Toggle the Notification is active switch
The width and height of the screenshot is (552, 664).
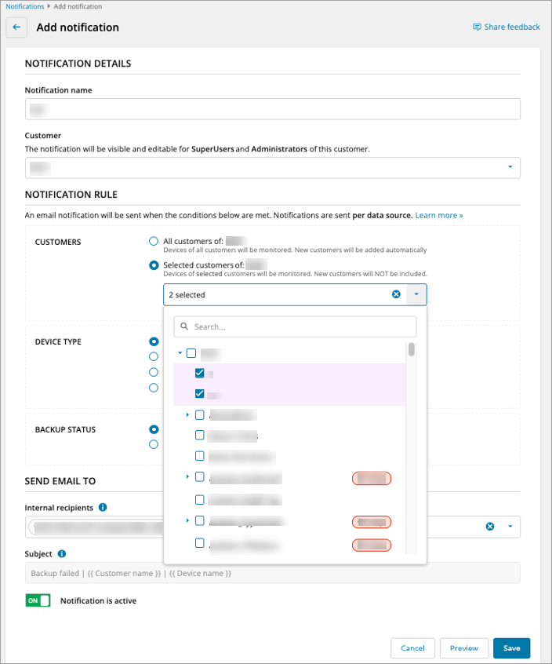(x=38, y=600)
